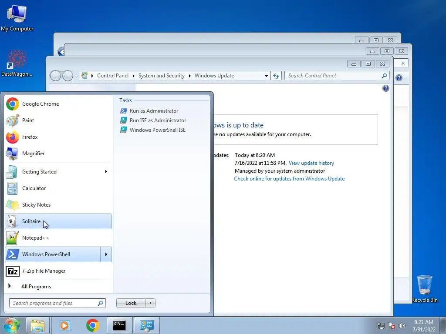Open the taskbar clock and date

[x=424, y=326]
